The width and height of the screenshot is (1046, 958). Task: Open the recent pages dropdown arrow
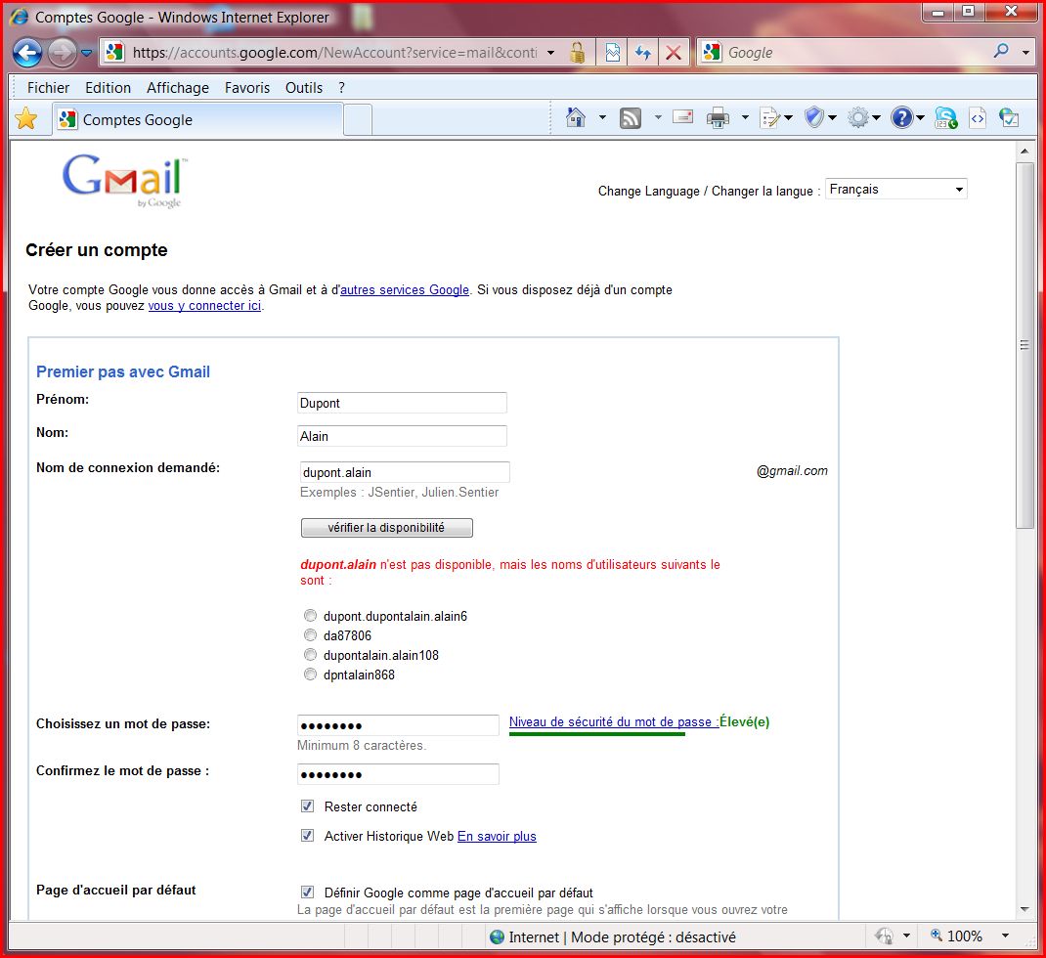pos(87,53)
